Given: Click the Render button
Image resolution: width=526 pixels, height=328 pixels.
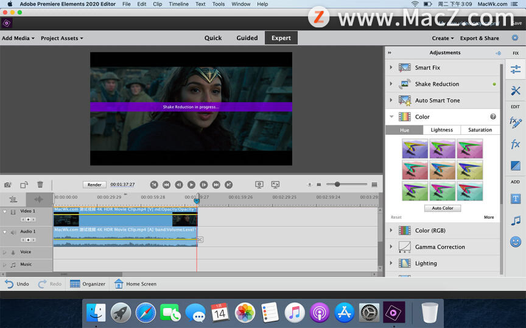Looking at the screenshot, I should 94,185.
